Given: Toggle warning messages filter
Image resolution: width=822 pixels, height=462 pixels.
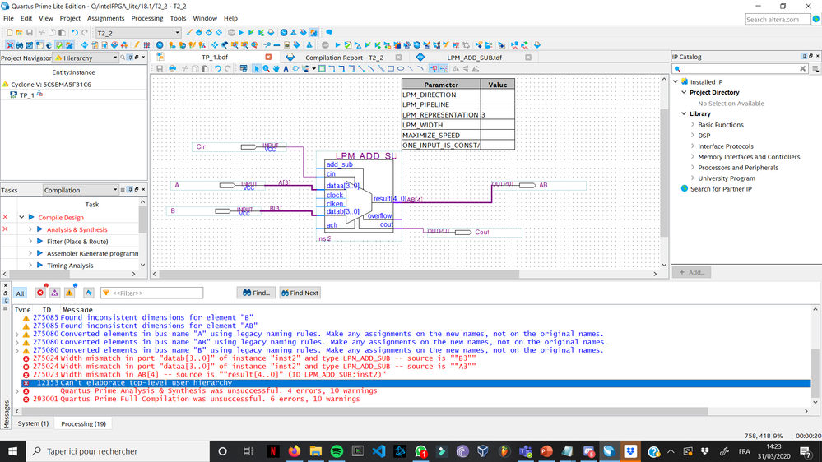Looking at the screenshot, I should [x=69, y=293].
